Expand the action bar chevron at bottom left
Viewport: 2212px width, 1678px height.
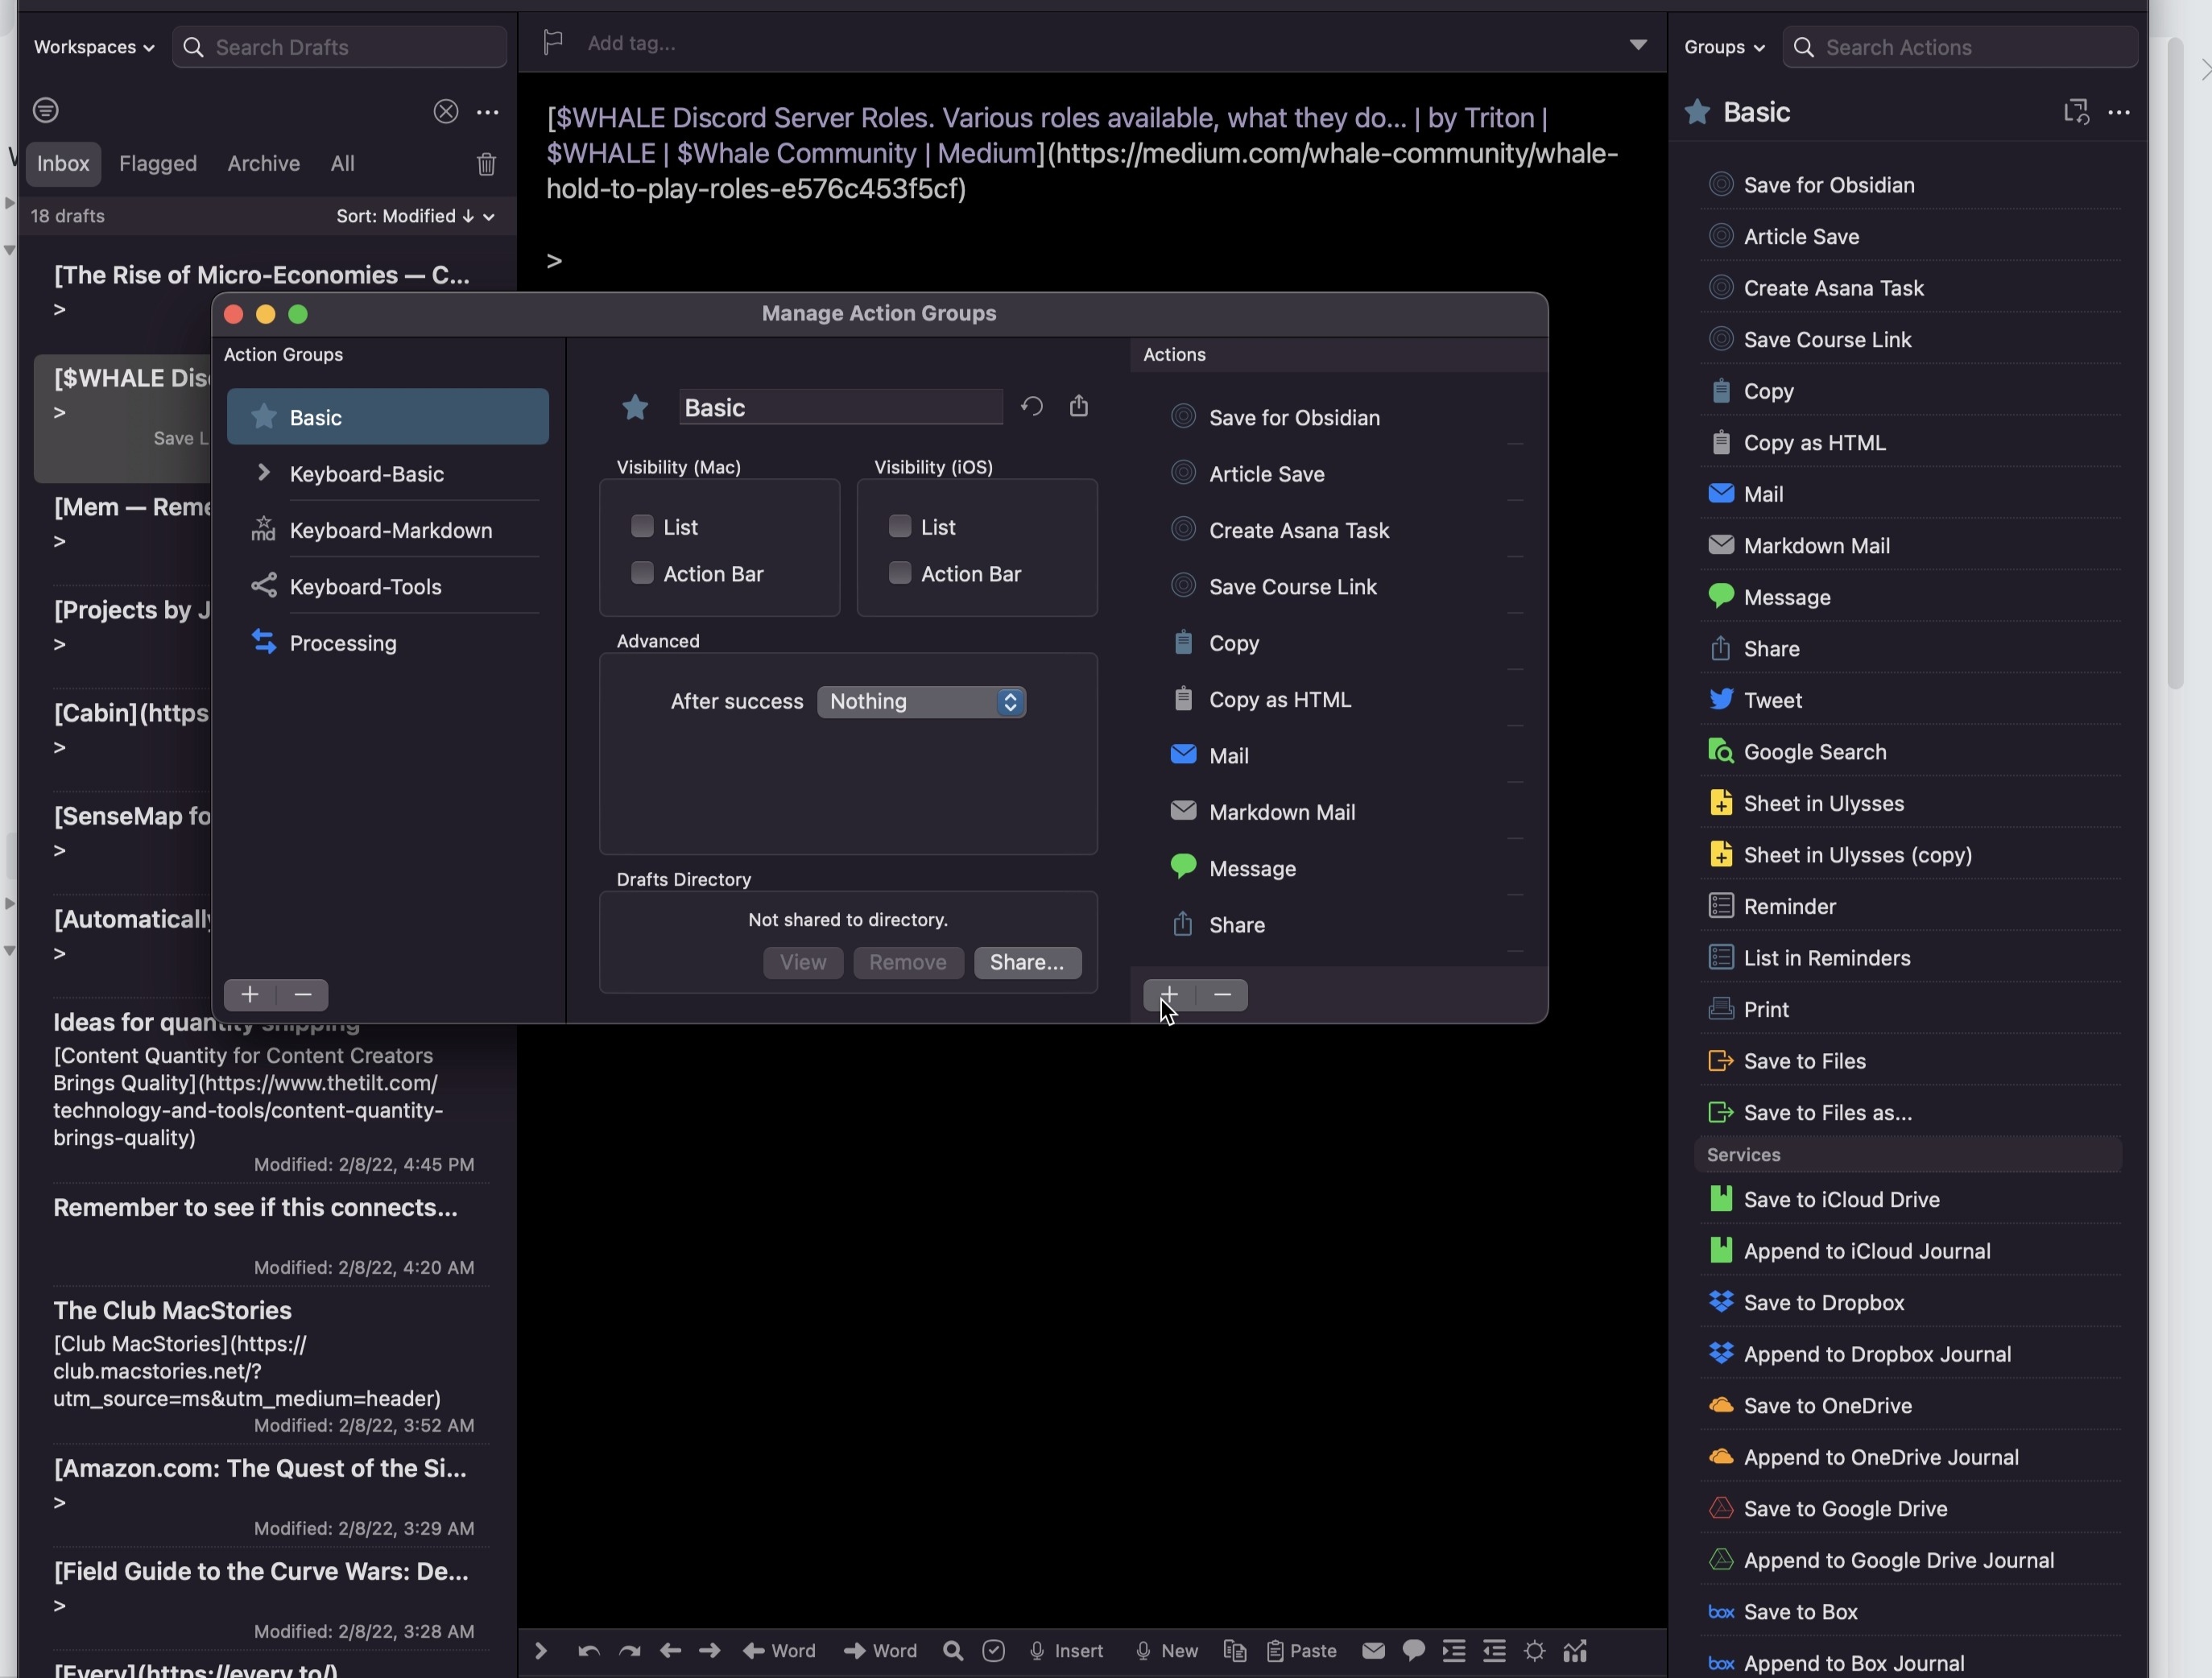pyautogui.click(x=541, y=1651)
